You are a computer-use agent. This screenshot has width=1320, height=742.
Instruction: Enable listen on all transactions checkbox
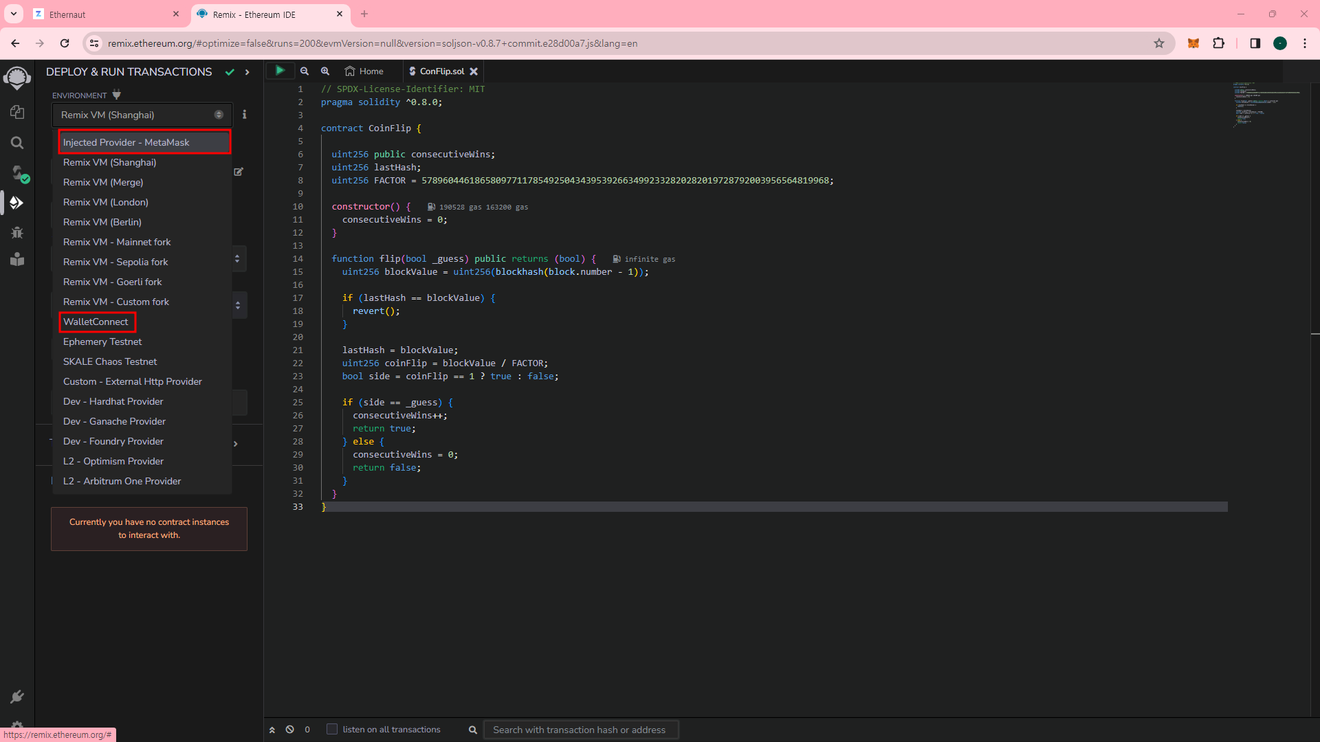(332, 729)
